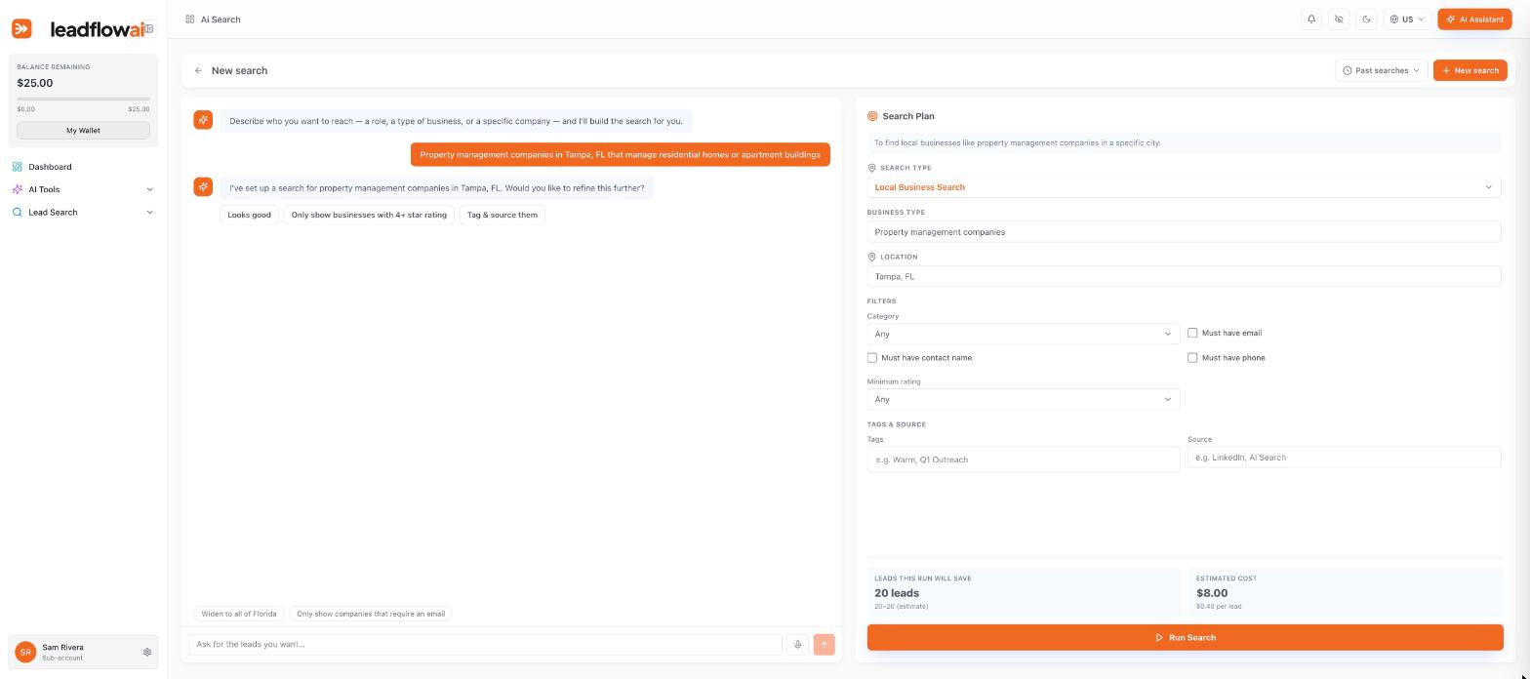
Task: Click the Search Plan target icon
Action: point(872,116)
